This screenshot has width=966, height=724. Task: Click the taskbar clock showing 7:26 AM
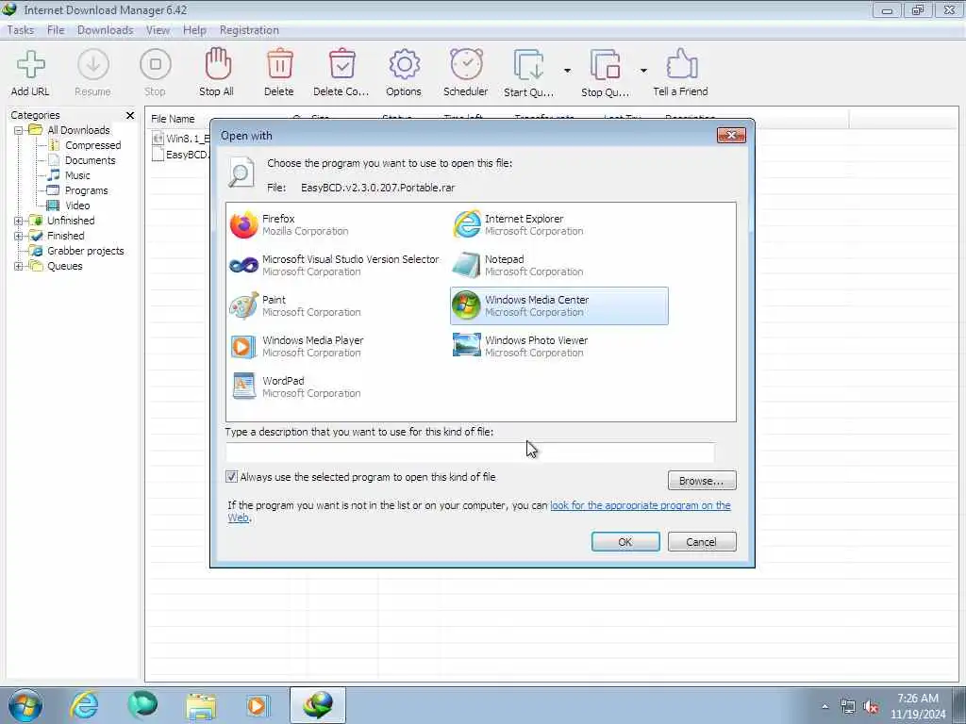tap(917, 706)
